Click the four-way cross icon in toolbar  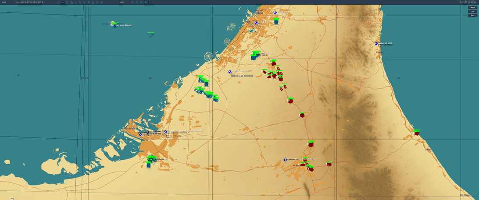(101, 2)
